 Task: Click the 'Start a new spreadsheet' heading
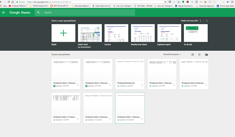64,21
